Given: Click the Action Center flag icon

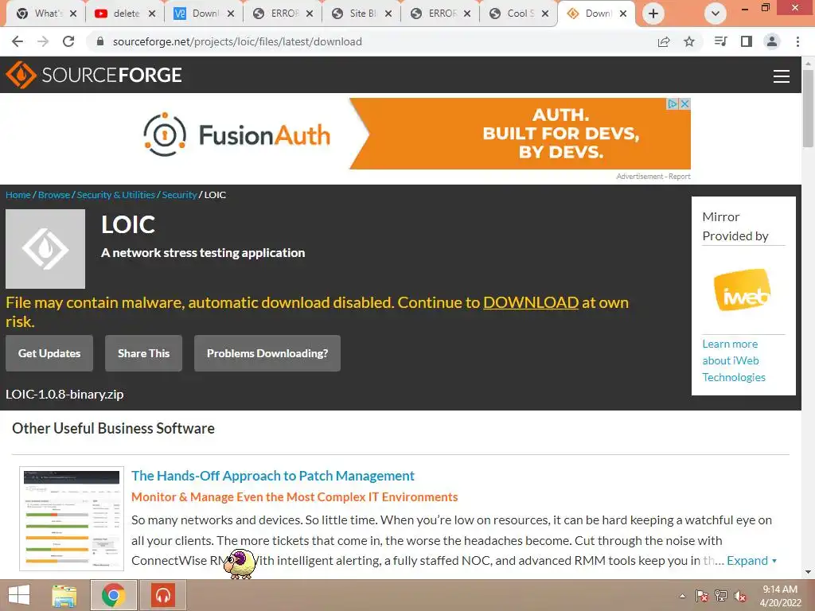Looking at the screenshot, I should tap(702, 596).
